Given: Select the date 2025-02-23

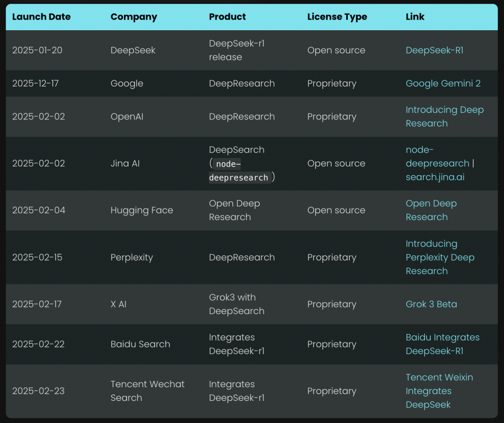Looking at the screenshot, I should pyautogui.click(x=38, y=391).
